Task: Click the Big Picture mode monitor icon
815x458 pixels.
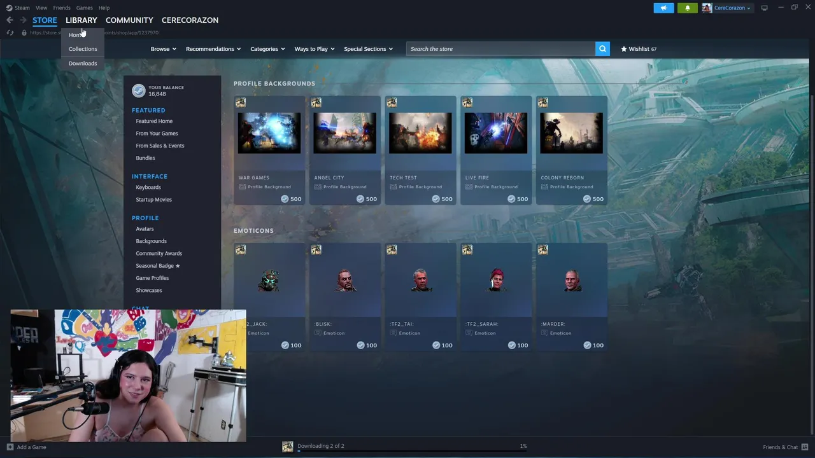Action: (x=765, y=8)
